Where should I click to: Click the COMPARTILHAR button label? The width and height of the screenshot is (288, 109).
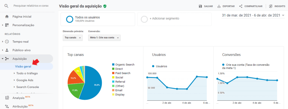(x=253, y=6)
